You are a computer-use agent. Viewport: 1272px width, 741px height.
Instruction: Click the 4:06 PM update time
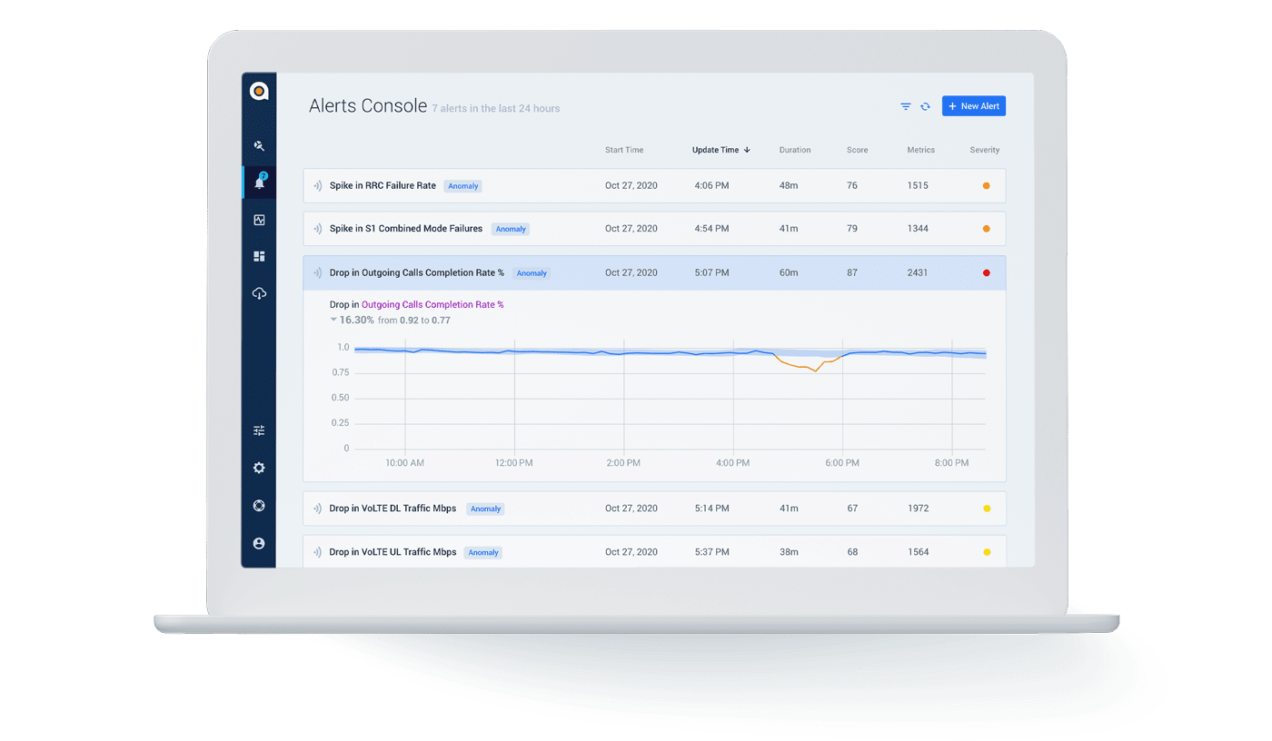pyautogui.click(x=711, y=185)
